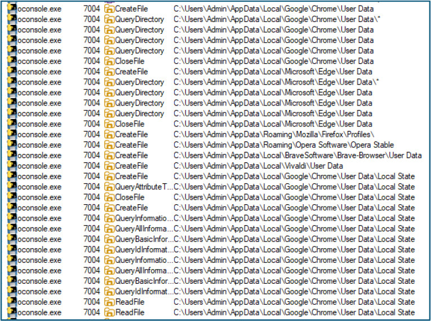
Task: Select the path ending in Brave-Browser\User Data
Action: click(x=297, y=155)
